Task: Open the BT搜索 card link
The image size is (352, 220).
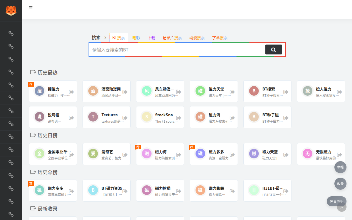Action: pyautogui.click(x=269, y=89)
